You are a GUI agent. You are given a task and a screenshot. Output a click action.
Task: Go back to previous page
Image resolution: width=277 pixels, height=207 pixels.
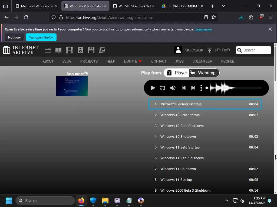6,17
